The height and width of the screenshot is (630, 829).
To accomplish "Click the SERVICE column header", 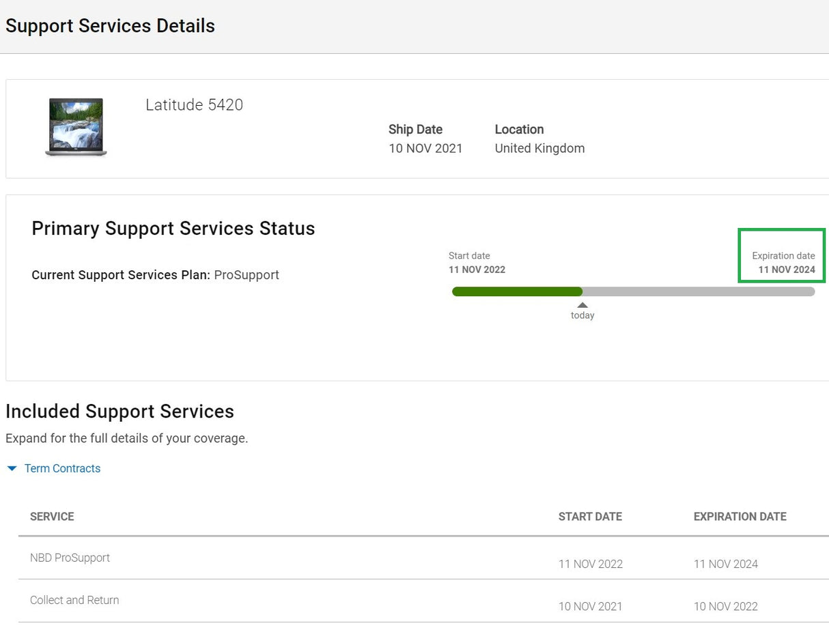I will click(x=52, y=517).
